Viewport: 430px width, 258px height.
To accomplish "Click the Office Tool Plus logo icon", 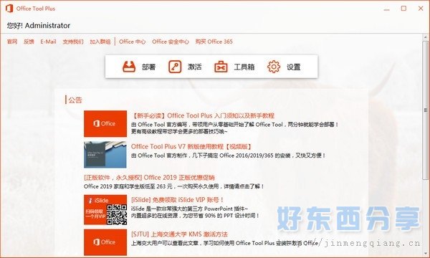I will (9, 9).
